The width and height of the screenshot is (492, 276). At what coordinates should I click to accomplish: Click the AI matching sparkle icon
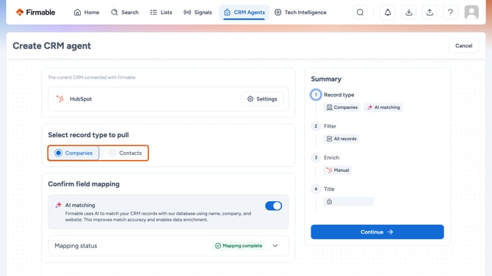58,205
